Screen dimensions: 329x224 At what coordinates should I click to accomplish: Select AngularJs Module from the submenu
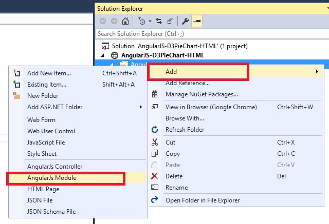pyautogui.click(x=51, y=178)
